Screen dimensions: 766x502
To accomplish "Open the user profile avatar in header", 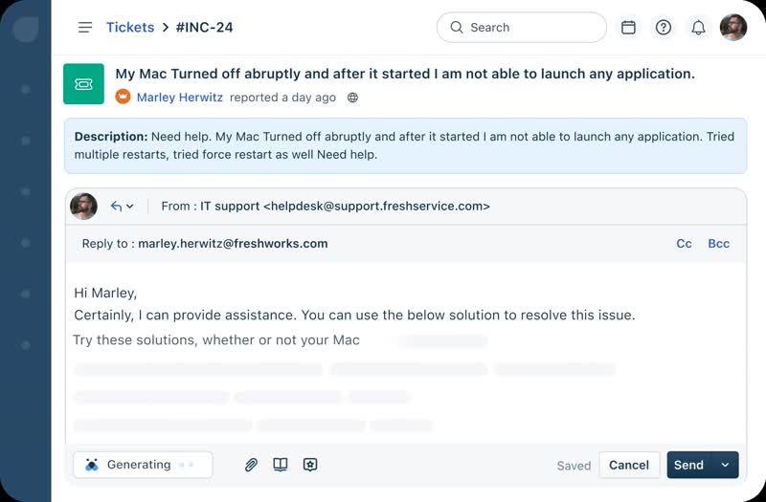I will click(x=733, y=28).
